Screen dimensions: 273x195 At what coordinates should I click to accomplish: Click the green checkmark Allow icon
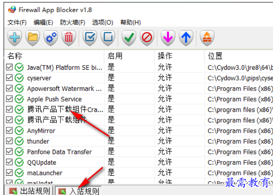click(x=129, y=38)
